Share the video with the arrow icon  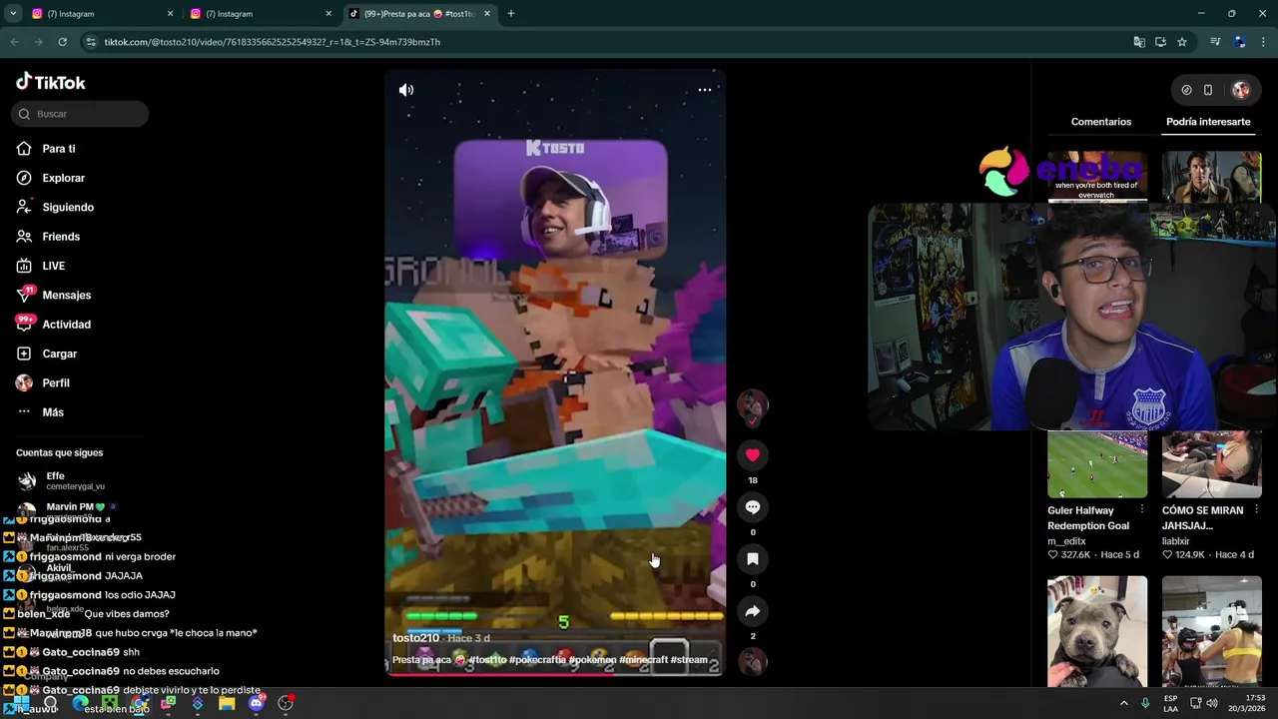tap(753, 611)
